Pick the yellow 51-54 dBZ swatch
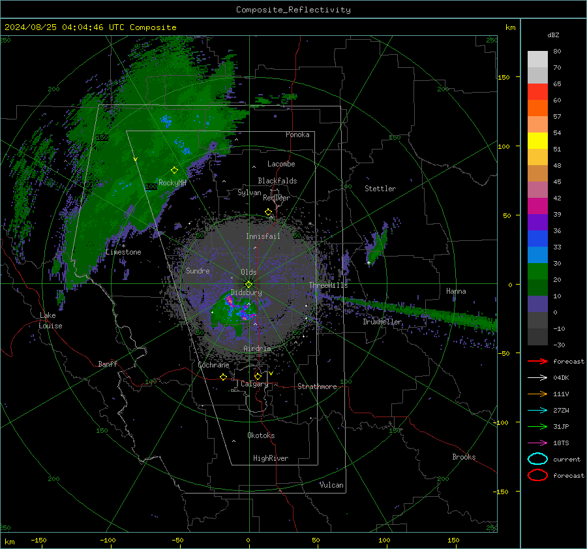 (x=537, y=141)
